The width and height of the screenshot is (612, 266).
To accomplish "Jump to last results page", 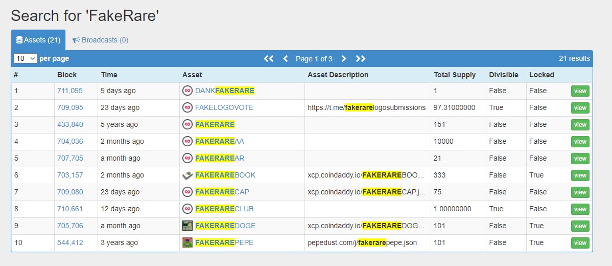I will click(x=361, y=59).
